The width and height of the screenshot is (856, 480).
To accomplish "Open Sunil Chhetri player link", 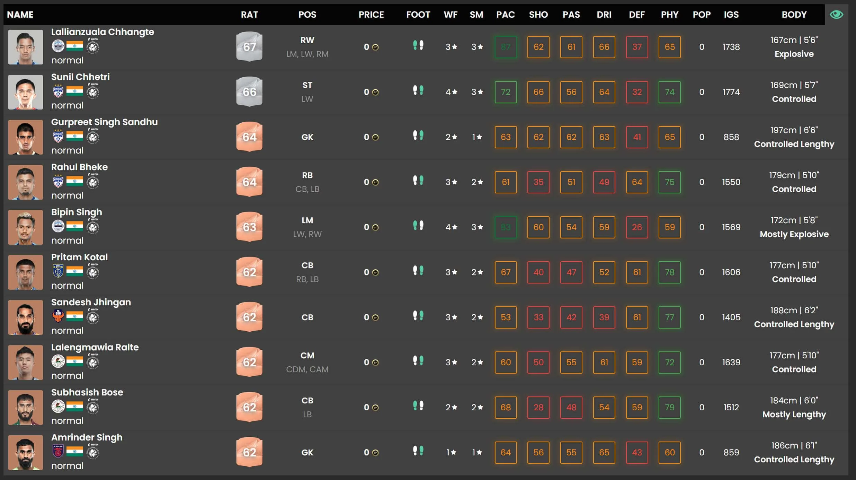I will point(80,77).
